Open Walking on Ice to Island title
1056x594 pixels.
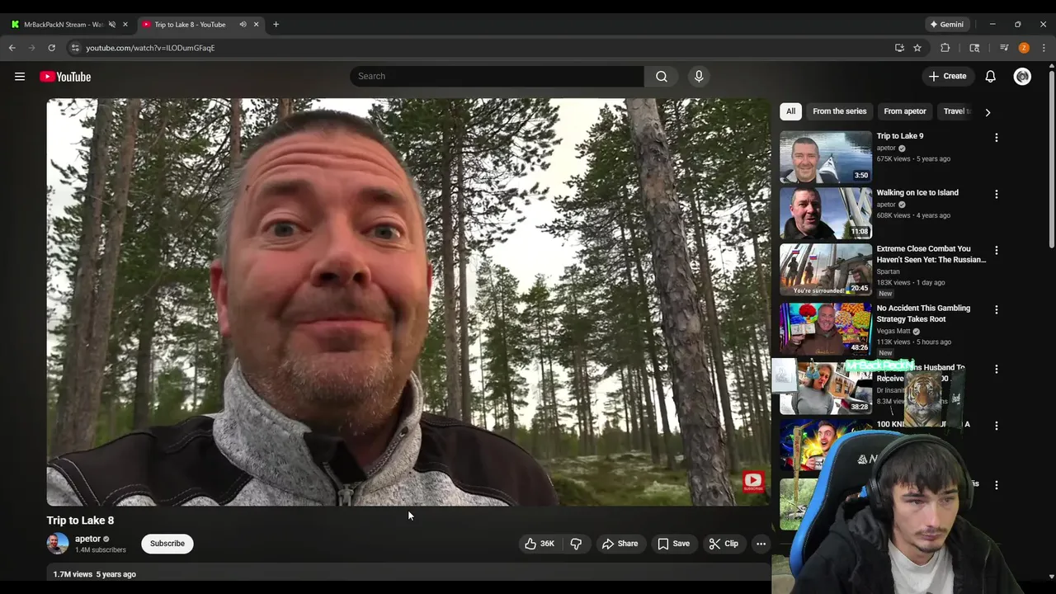[917, 193]
